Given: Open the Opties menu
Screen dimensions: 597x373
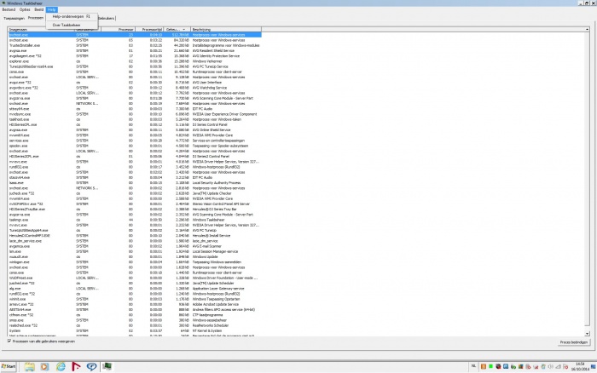Looking at the screenshot, I should [25, 9].
